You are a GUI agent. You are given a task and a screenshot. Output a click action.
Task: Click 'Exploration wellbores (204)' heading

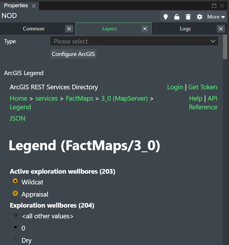point(52,205)
